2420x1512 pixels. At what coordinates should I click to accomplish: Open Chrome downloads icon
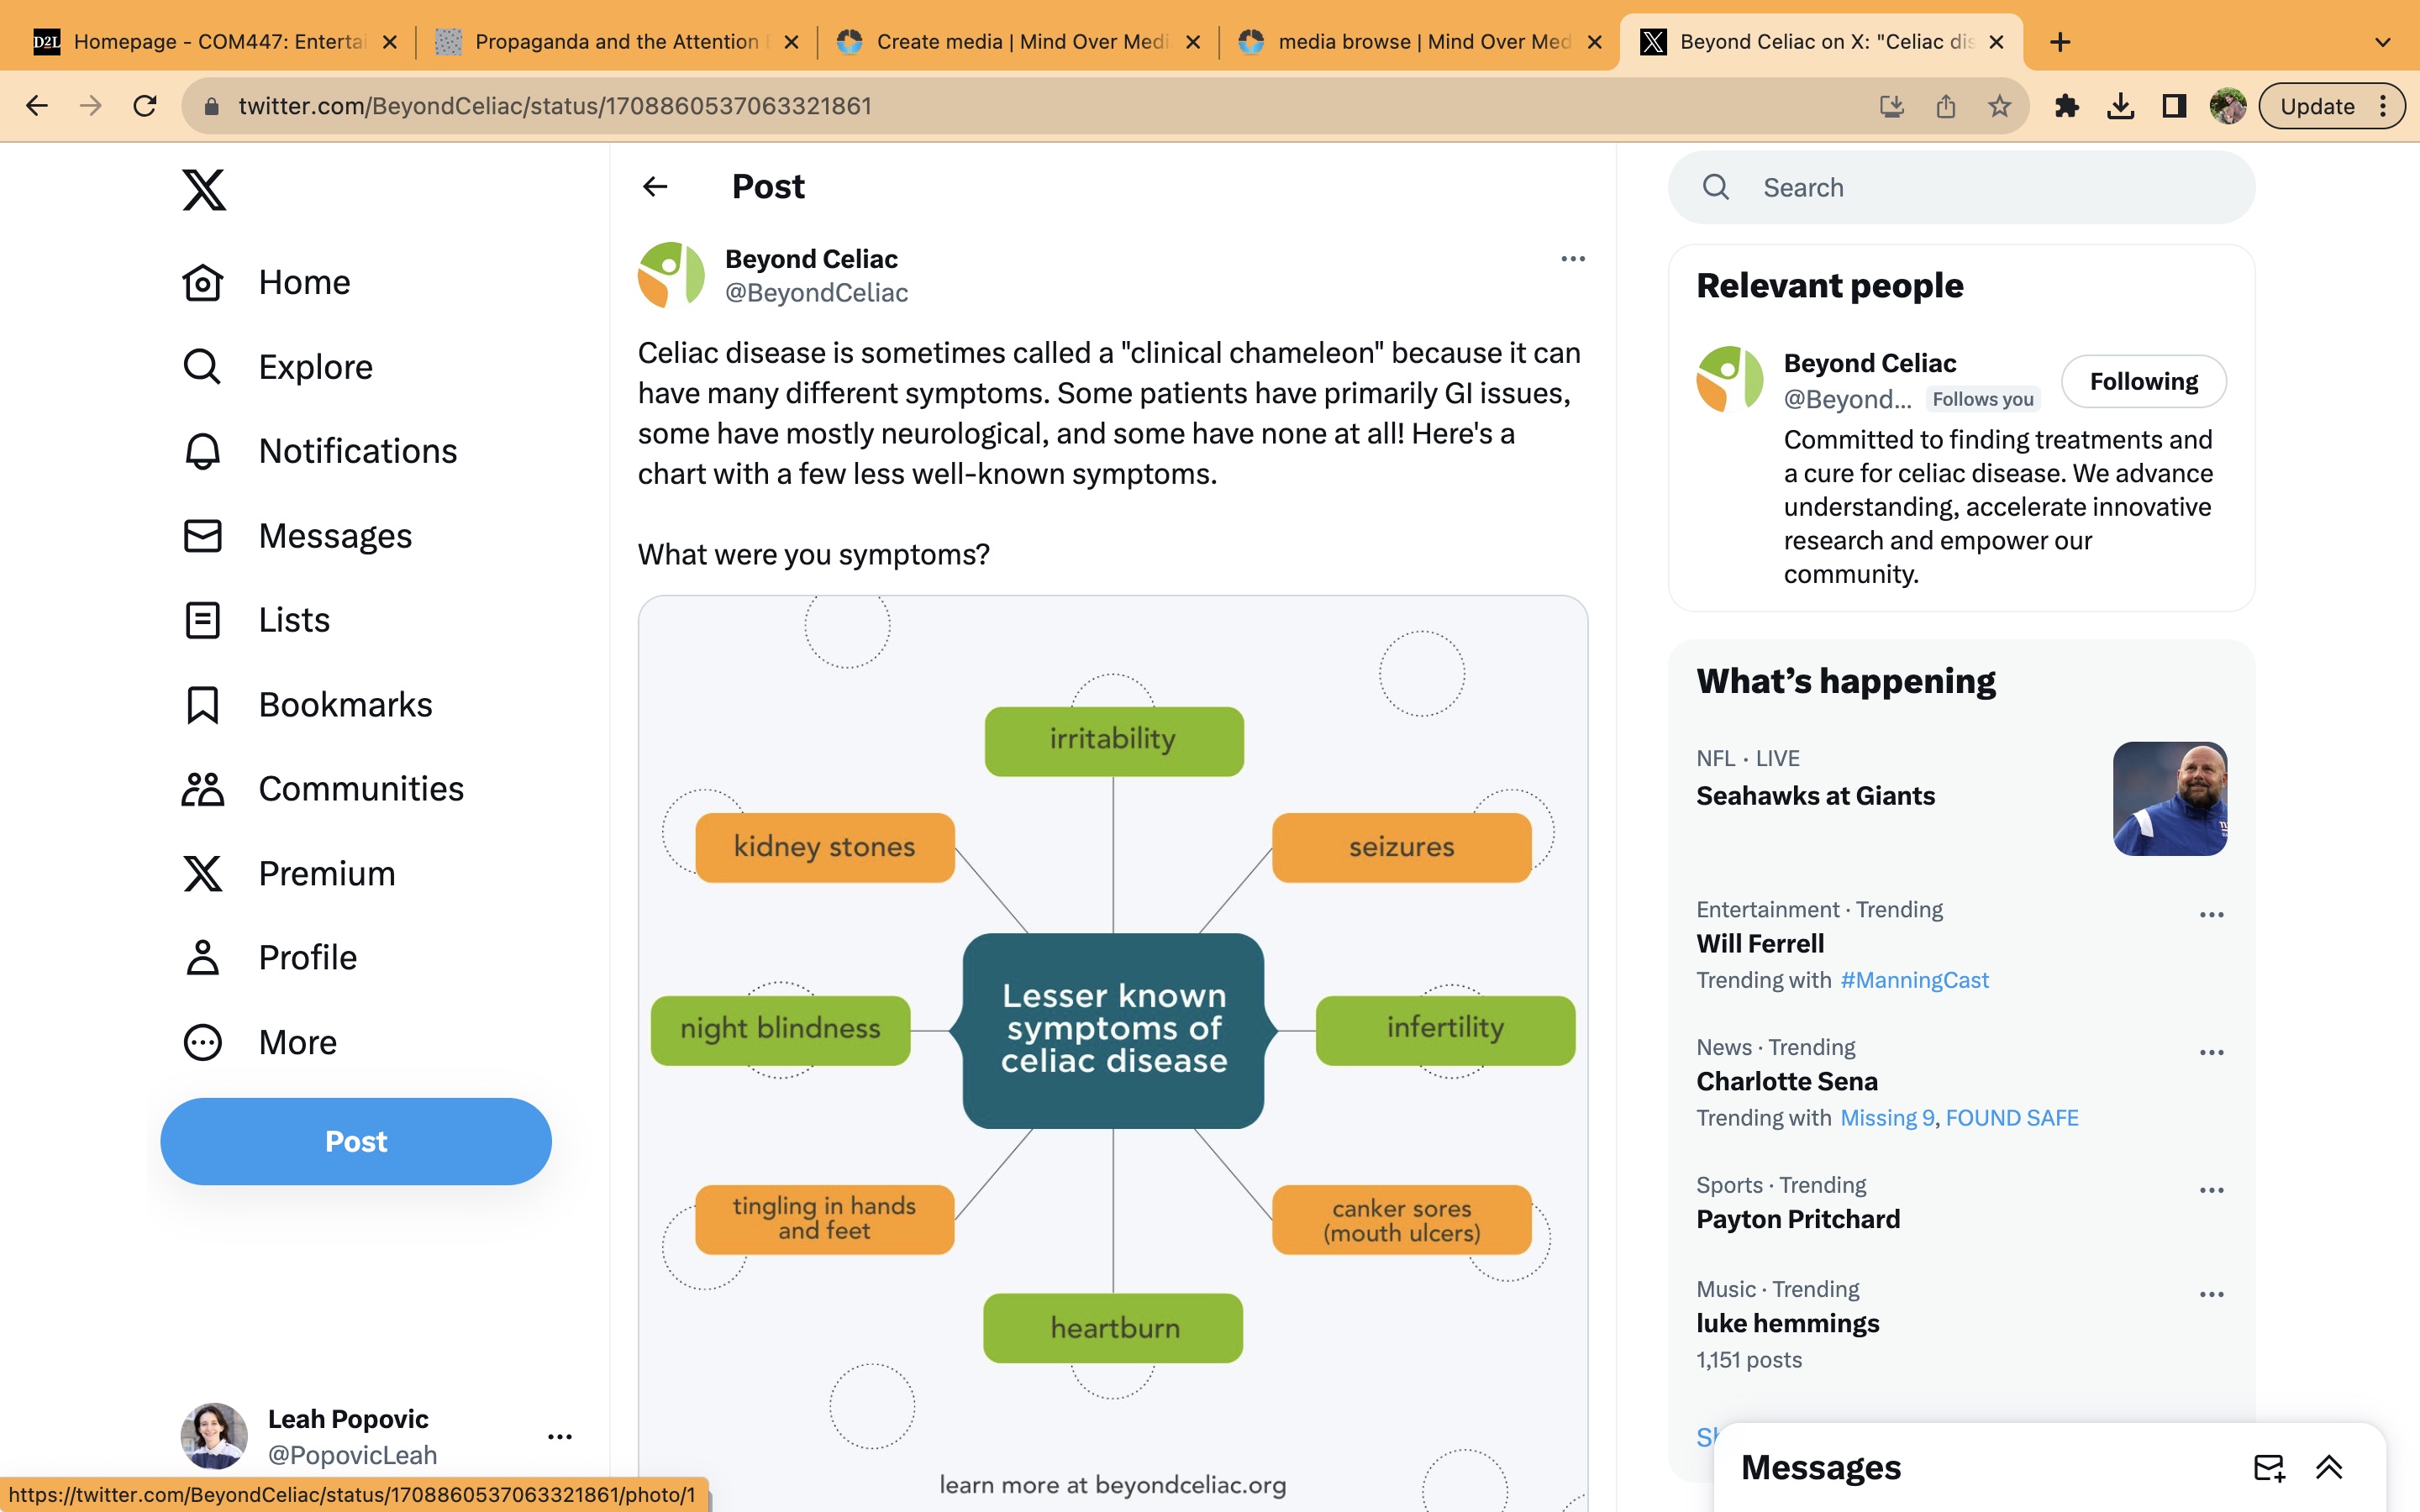(x=2120, y=106)
